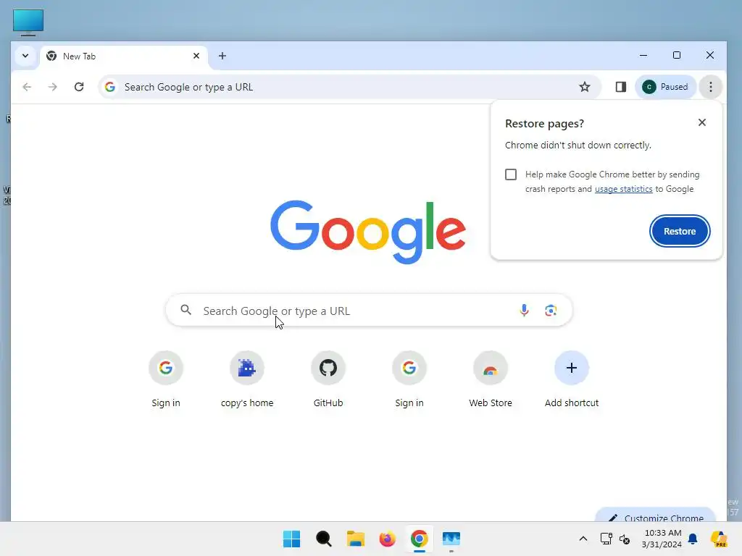The width and height of the screenshot is (742, 556).
Task: Expand the hidden system tray icons
Action: [583, 539]
